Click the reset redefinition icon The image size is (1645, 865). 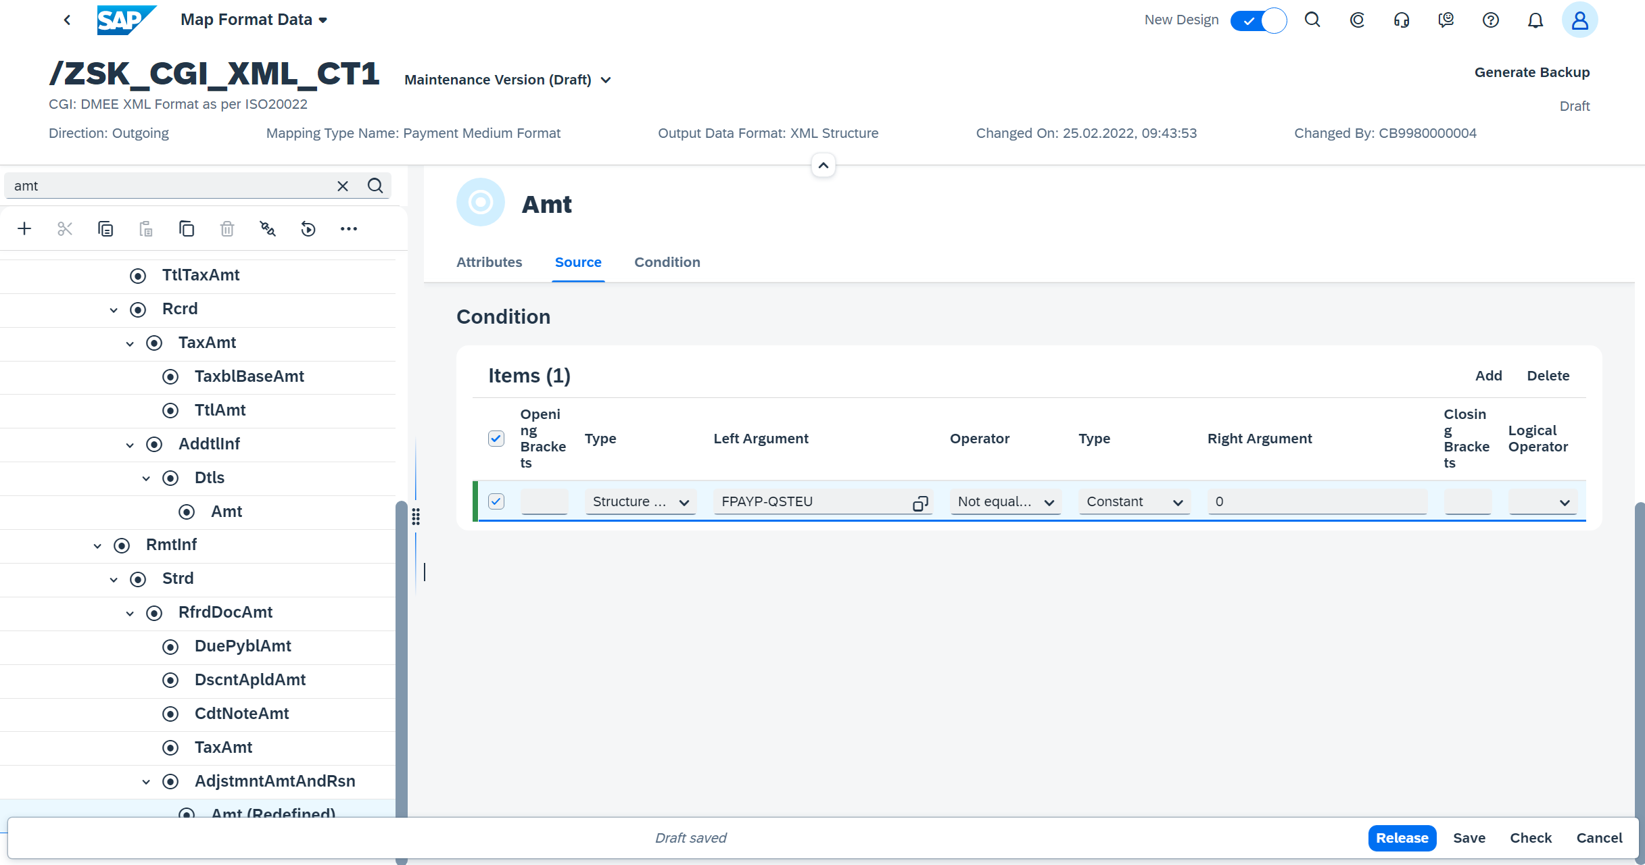[x=308, y=228]
